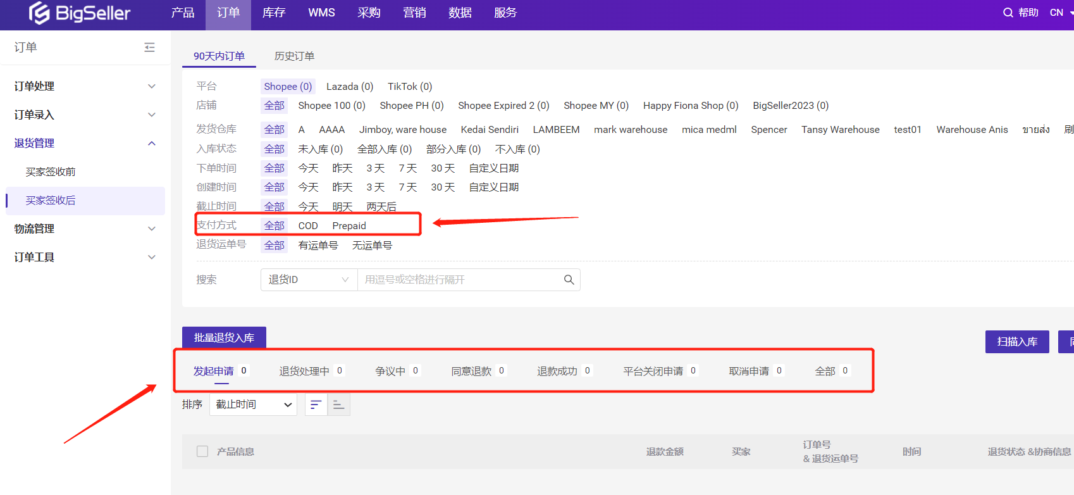The image size is (1074, 495).
Task: Select COD payment method filter
Action: (x=308, y=226)
